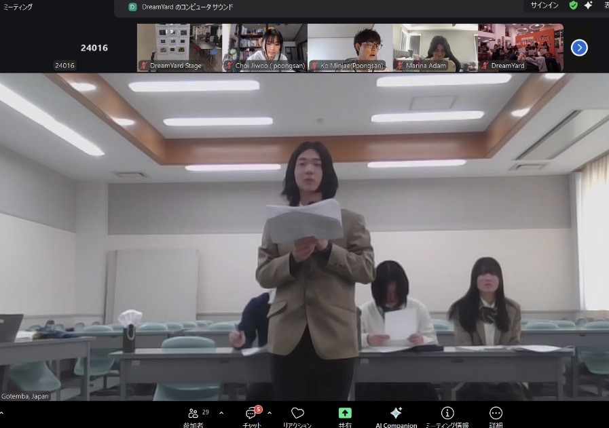609x428 pixels.
Task: Select Ko Minjae's video thumbnail
Action: [x=350, y=47]
